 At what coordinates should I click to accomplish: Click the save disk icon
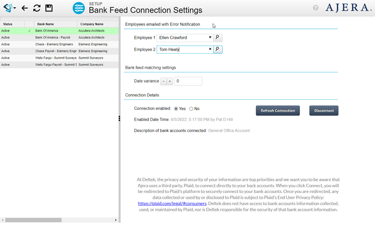[49, 8]
